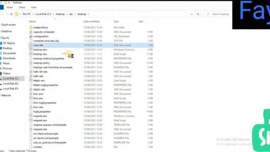The width and height of the screenshot is (270, 152).
Task: Select the kms-log4j.properties file name
Action: click(45, 103)
